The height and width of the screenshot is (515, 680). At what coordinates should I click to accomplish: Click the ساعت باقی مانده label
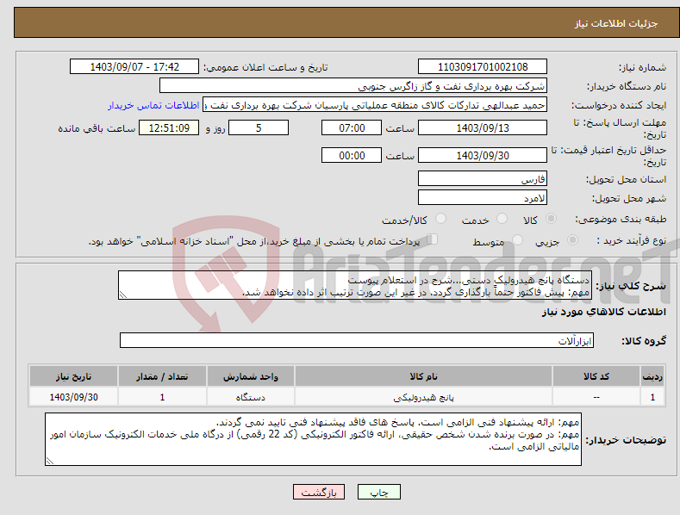tap(97, 129)
